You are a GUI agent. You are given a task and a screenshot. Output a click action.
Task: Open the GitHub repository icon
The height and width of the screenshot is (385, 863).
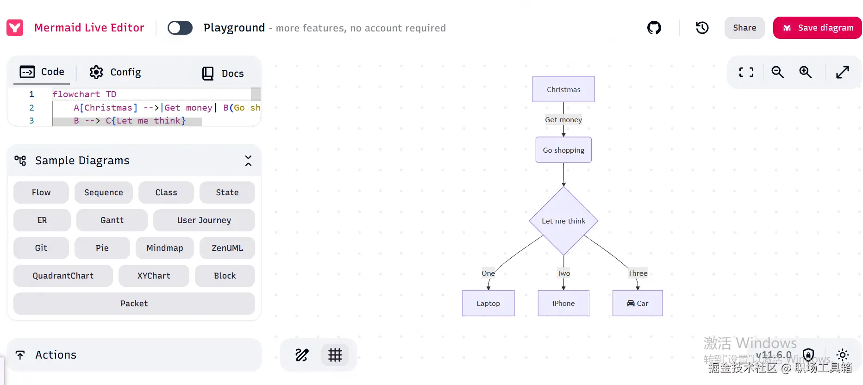[654, 28]
